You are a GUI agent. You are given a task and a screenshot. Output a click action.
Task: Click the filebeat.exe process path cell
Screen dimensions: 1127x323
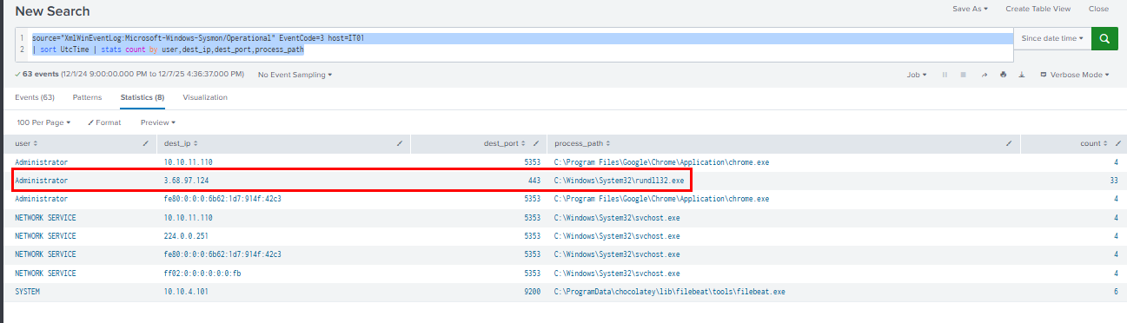(669, 292)
